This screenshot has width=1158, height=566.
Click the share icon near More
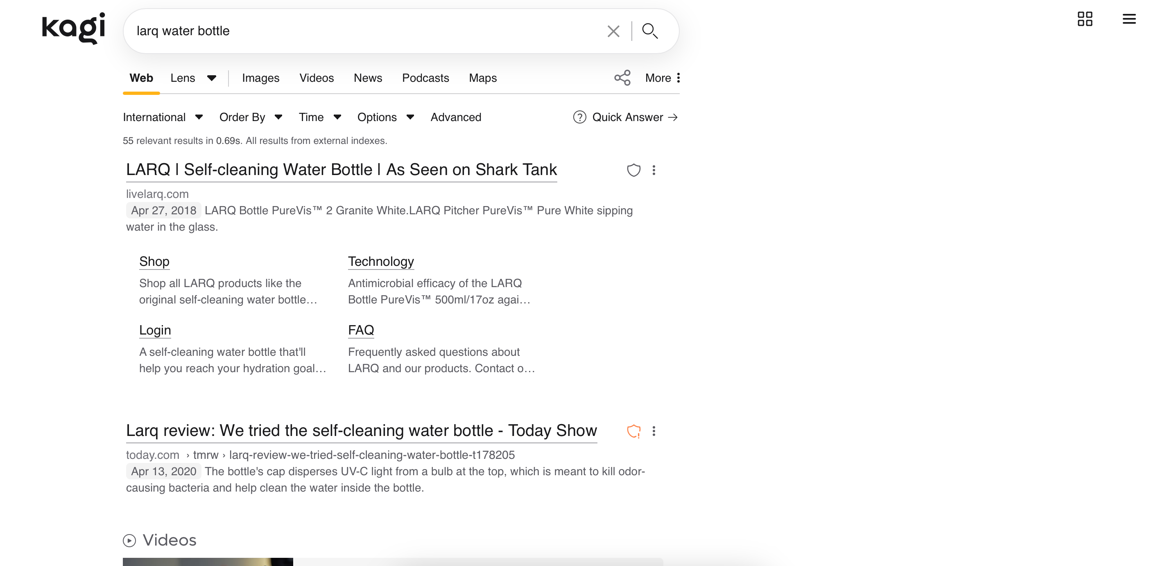[622, 78]
